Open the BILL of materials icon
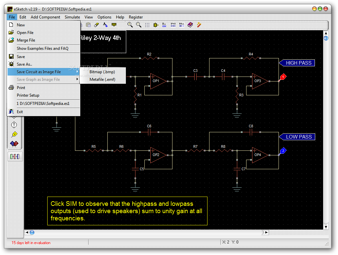The image size is (338, 255). (182, 25)
